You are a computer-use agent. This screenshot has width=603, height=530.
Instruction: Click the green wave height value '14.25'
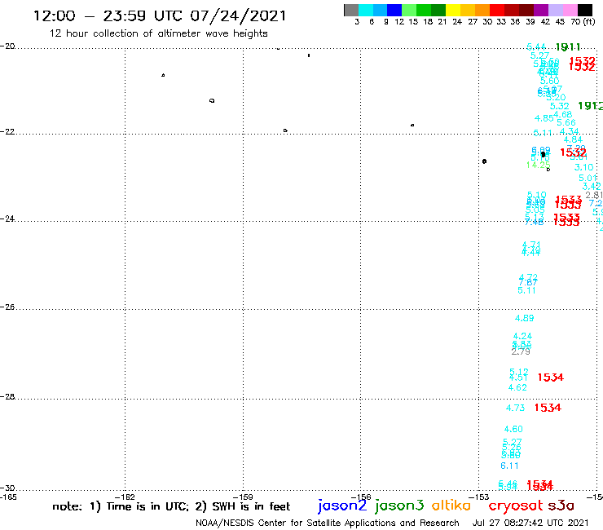pyautogui.click(x=539, y=166)
